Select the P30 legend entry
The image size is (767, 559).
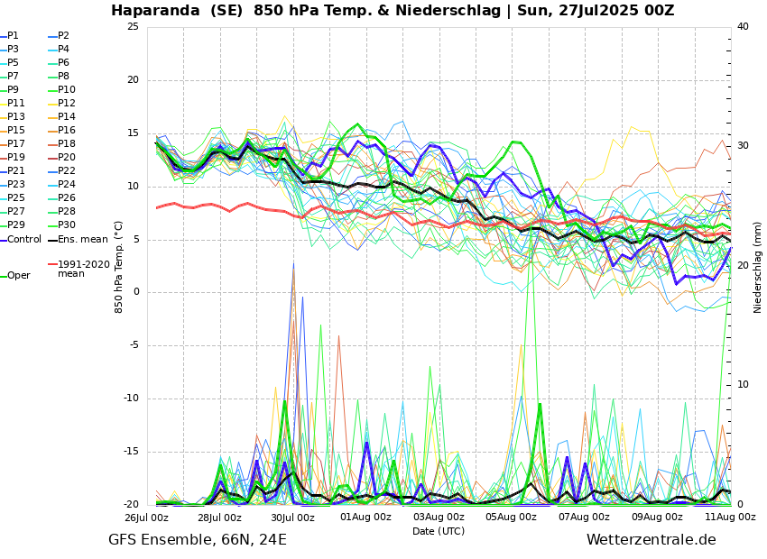click(x=66, y=225)
